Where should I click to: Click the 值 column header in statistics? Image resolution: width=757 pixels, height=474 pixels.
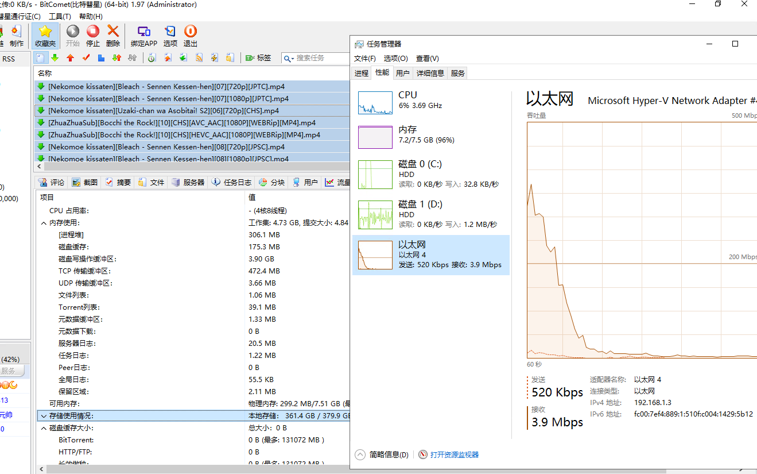[297, 197]
